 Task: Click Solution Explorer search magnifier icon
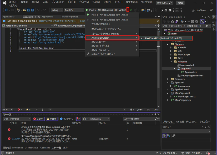pos(207,26)
